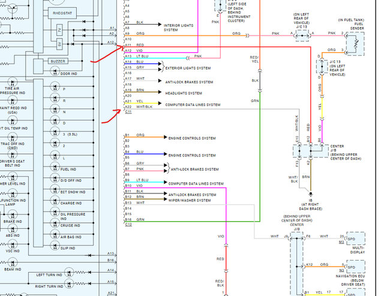Click the N gear indicator lamp symbol
Viewport: 390px width, 296px height.
tap(55, 110)
